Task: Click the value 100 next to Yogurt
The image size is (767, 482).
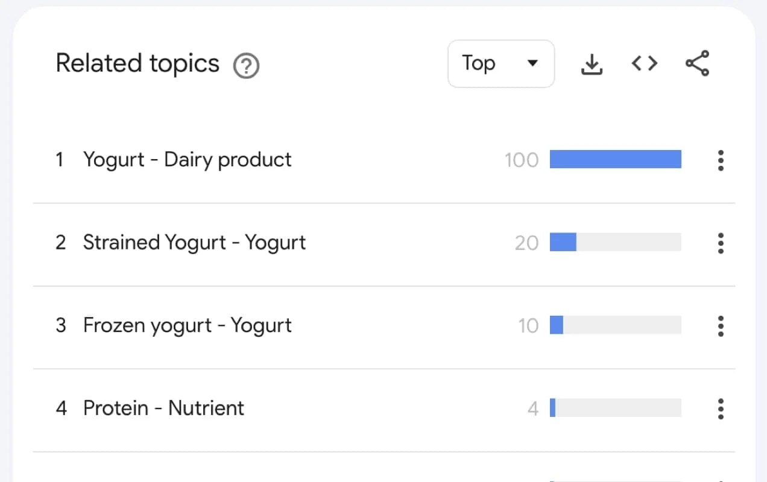Action: 521,160
